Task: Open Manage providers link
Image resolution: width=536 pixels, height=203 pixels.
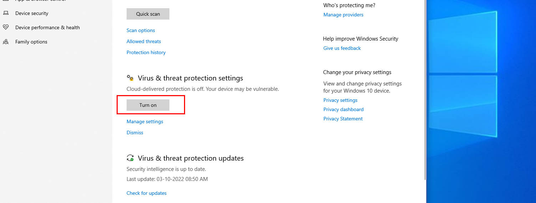Action: pyautogui.click(x=343, y=15)
